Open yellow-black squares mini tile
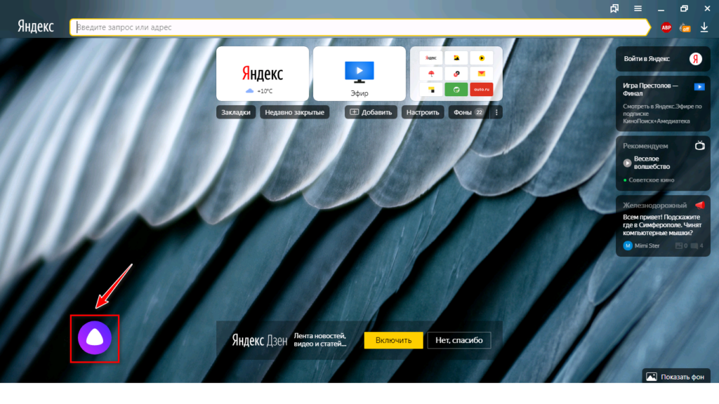This screenshot has height=404, width=719. (x=431, y=89)
